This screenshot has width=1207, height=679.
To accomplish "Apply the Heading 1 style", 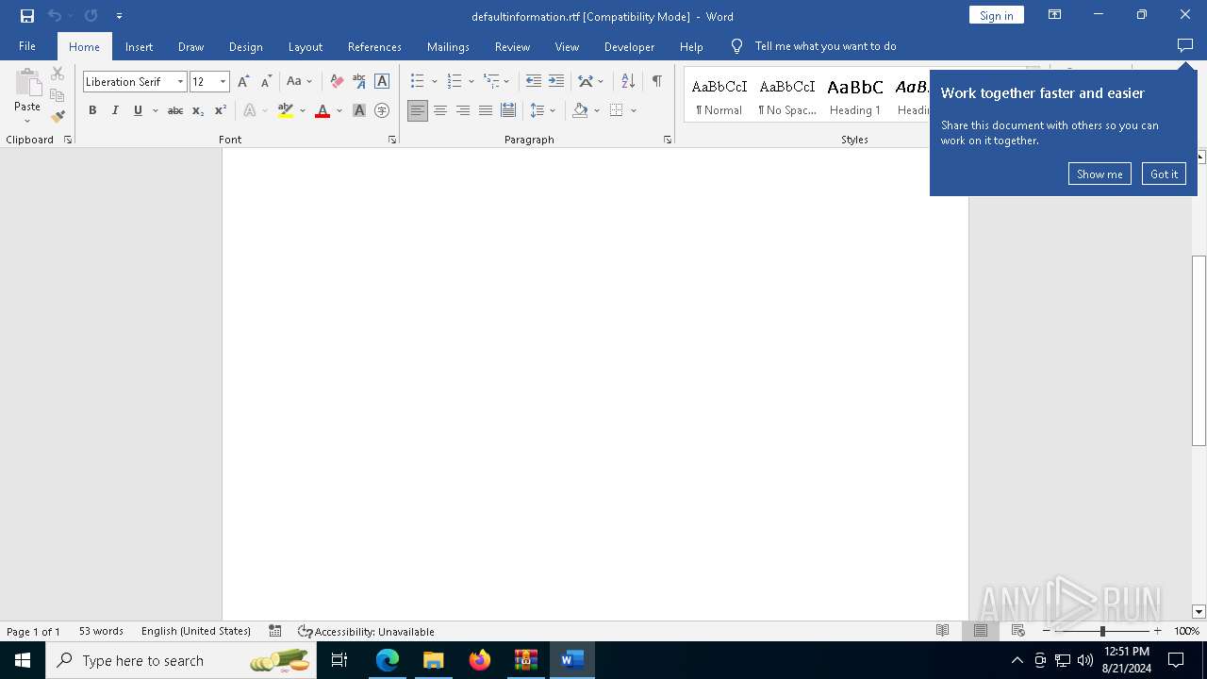I will point(855,96).
